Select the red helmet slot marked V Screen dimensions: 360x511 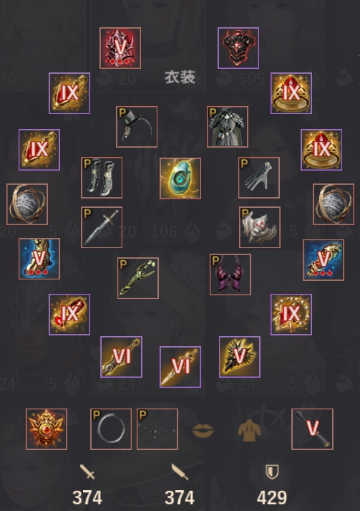pos(120,48)
